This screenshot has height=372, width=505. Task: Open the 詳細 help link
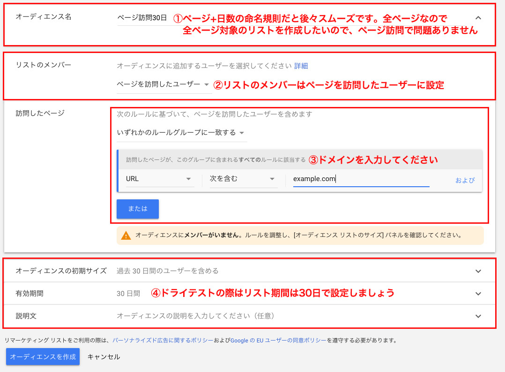[301, 66]
